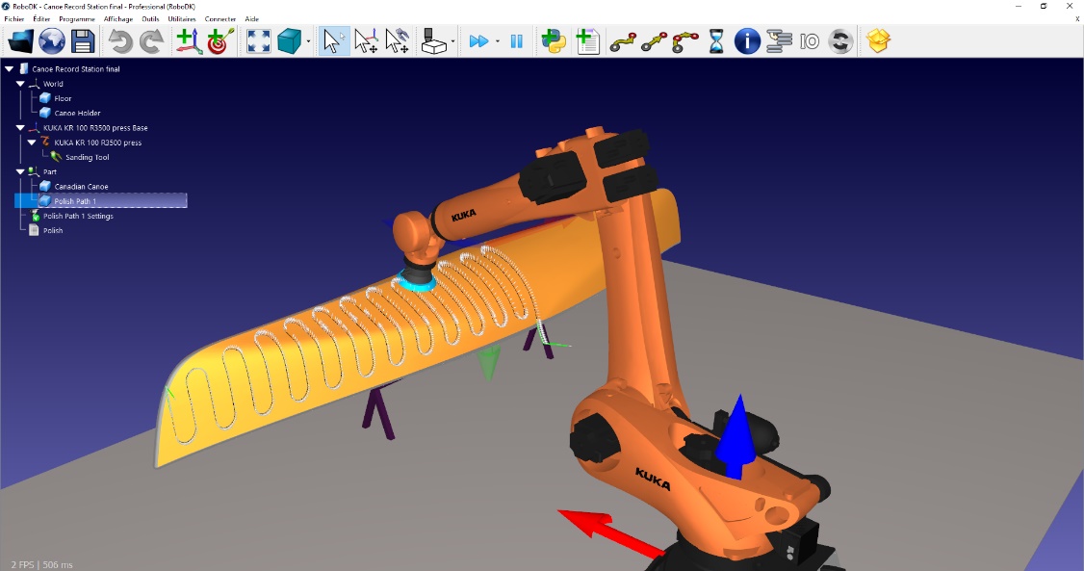Open the add-in package box icon

point(878,41)
